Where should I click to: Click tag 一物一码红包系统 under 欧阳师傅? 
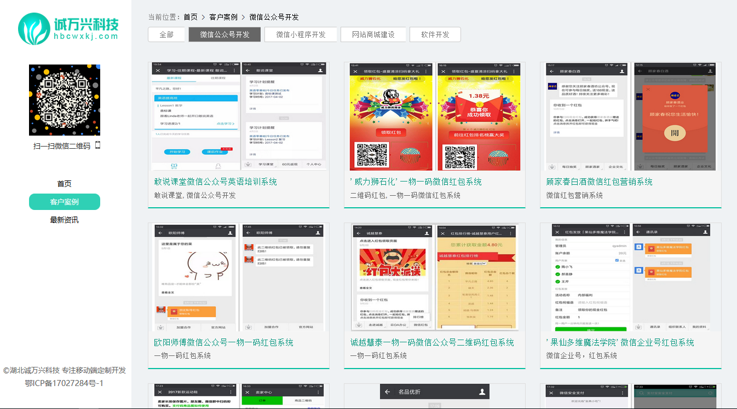point(182,355)
